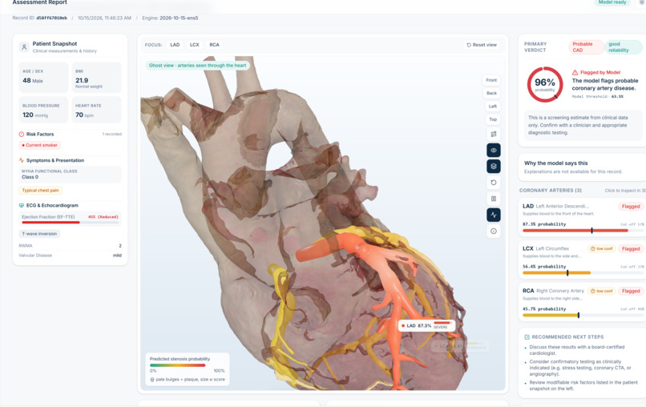Click the Reset view button
The image size is (646, 407).
tap(481, 45)
